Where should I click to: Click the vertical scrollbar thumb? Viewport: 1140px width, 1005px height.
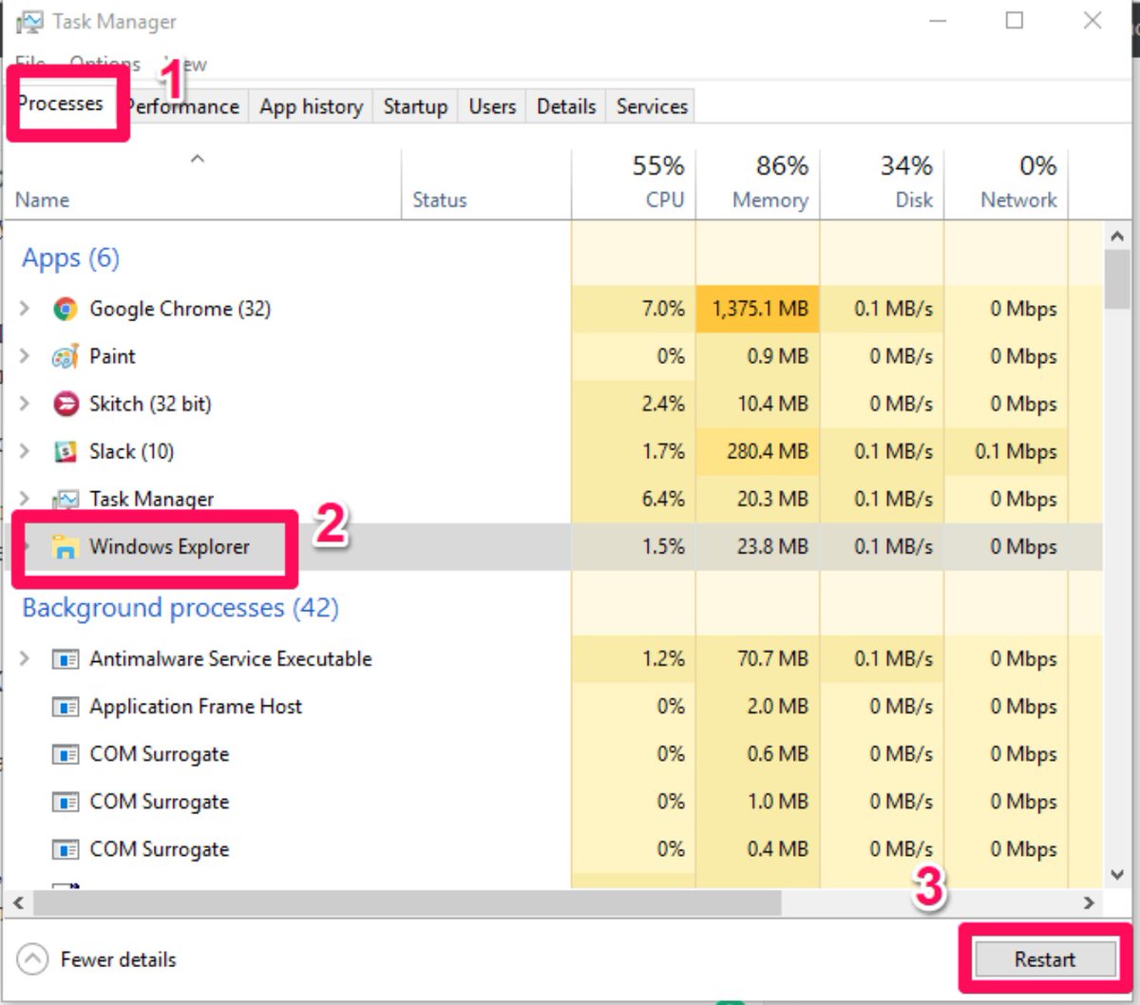click(1117, 280)
